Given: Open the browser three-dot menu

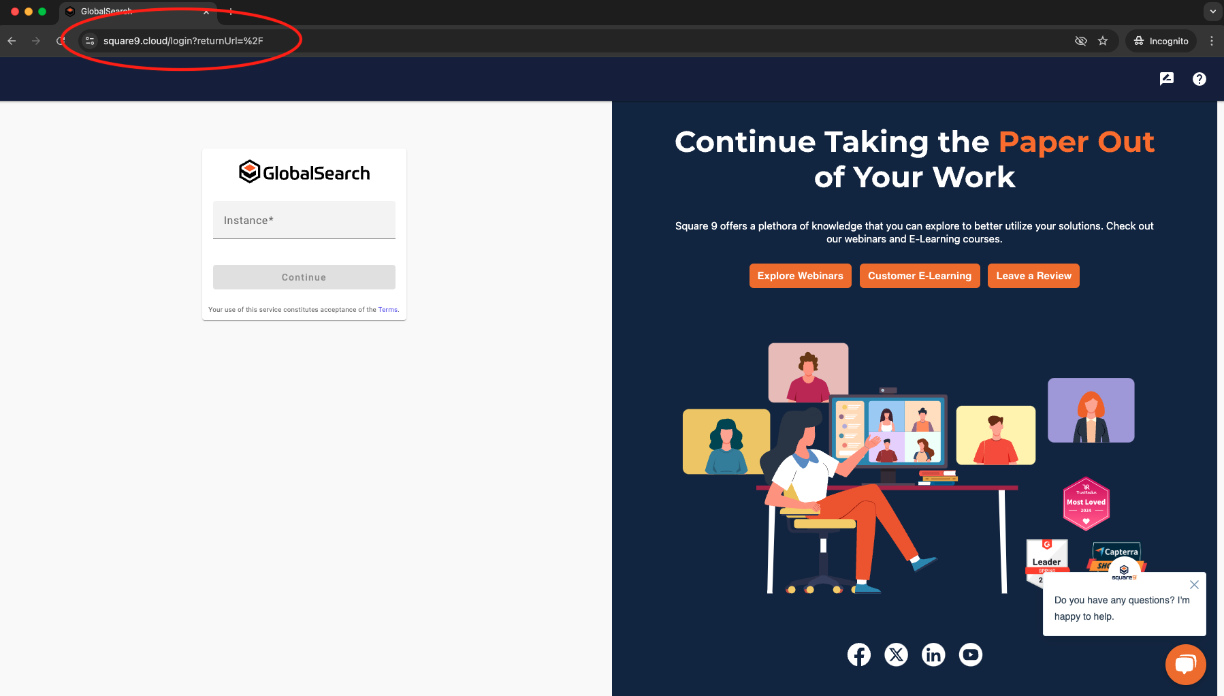Looking at the screenshot, I should (1212, 41).
